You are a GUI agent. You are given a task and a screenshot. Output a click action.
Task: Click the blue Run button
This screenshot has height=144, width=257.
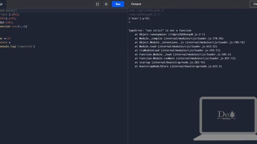point(118,4)
